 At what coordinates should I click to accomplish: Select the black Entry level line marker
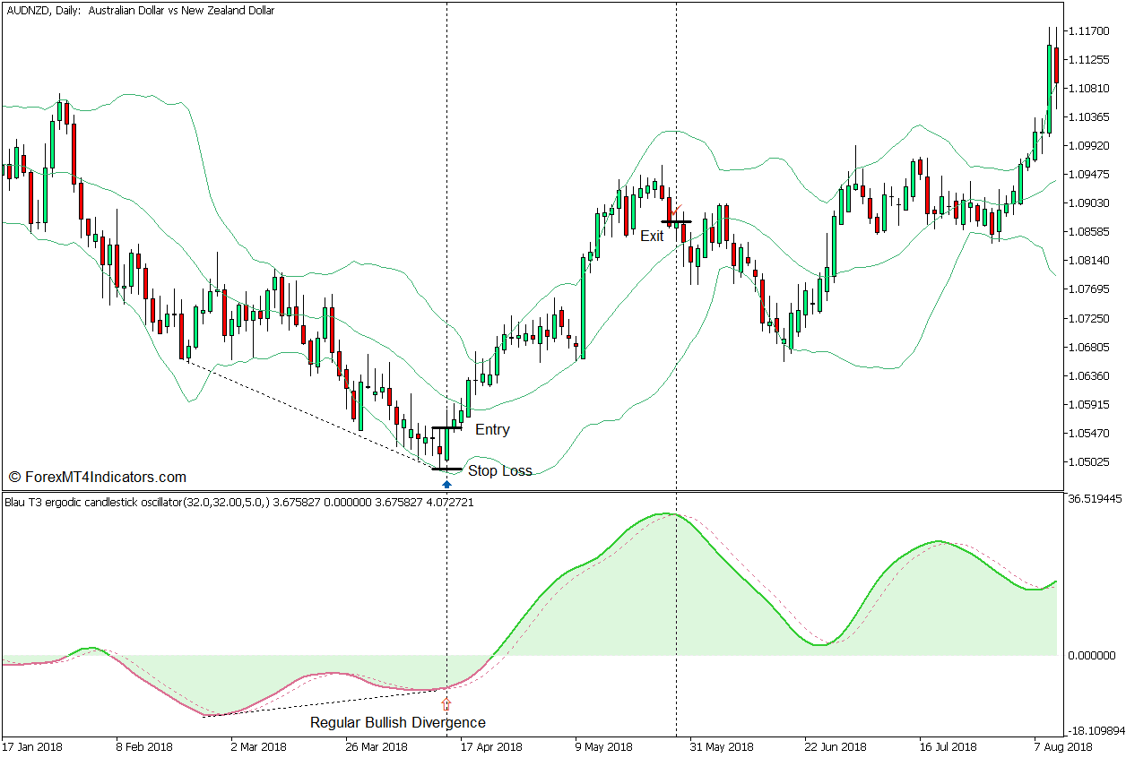(446, 428)
